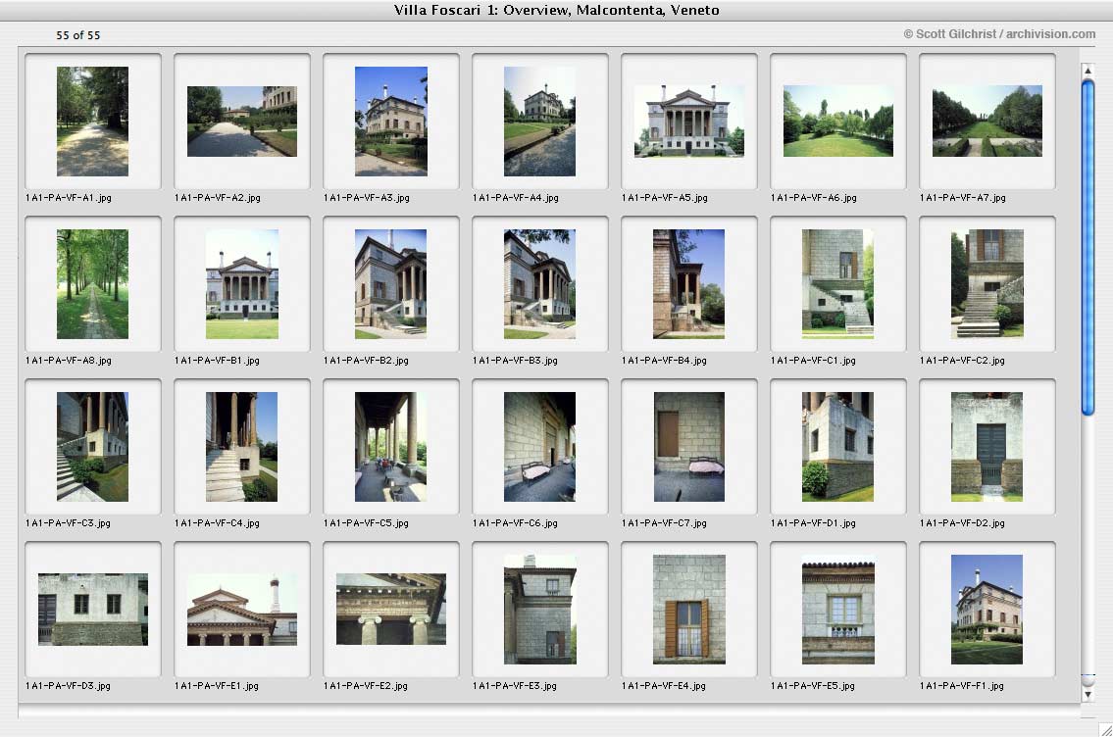Click the file name text "1A1-PA-VF-A2.jpg"
Viewport: 1113px width, 737px height.
218,198
